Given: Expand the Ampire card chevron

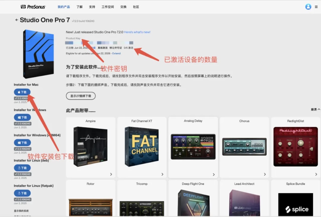Looking at the screenshot, I should coord(111,174).
